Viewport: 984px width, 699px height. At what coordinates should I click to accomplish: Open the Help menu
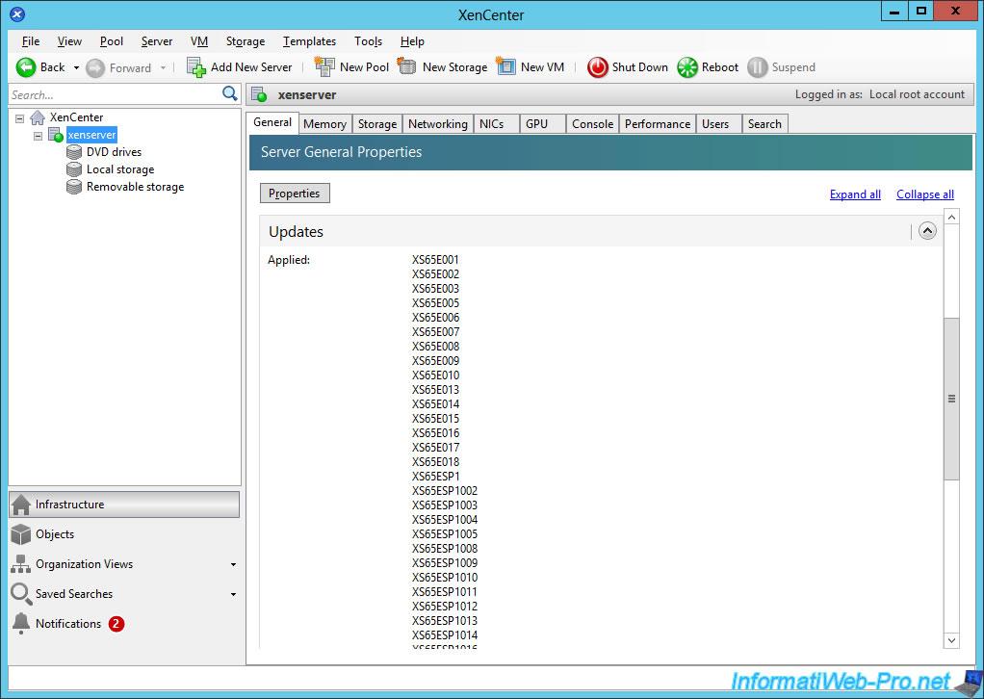pyautogui.click(x=412, y=41)
